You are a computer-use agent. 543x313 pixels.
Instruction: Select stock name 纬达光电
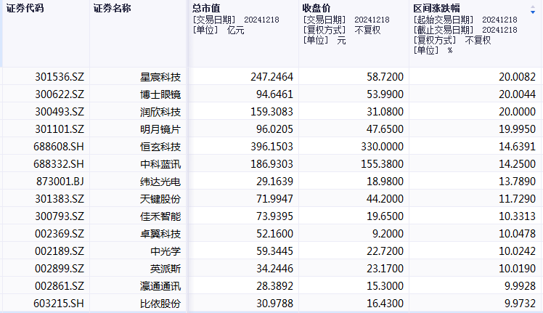coord(160,182)
